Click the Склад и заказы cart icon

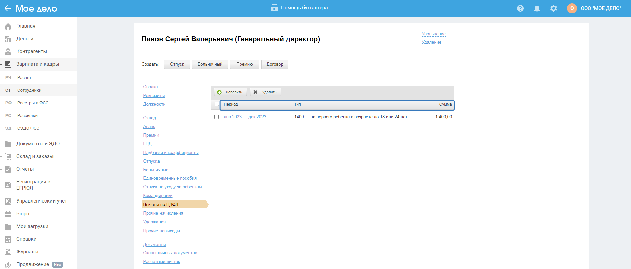(x=8, y=157)
